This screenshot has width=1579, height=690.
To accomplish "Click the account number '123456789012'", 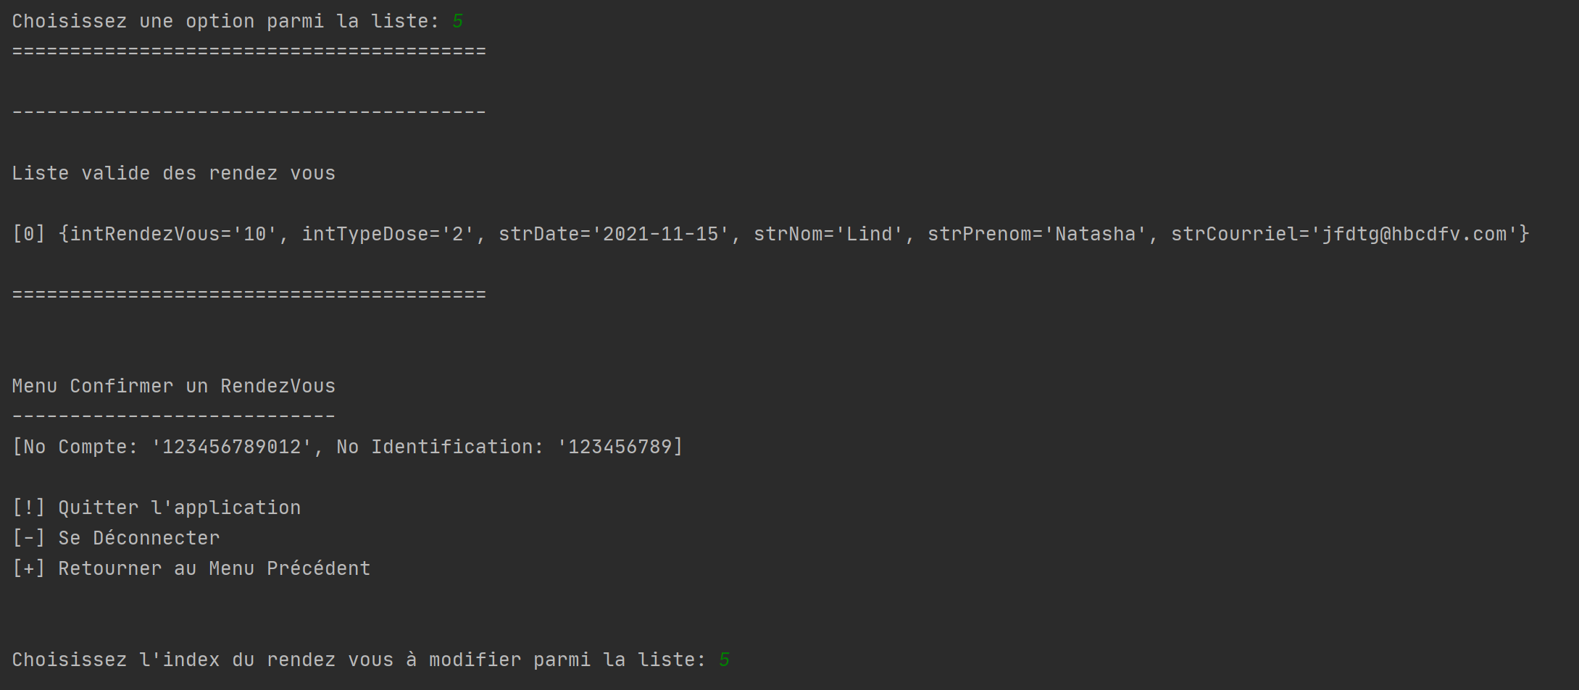I will 232,447.
